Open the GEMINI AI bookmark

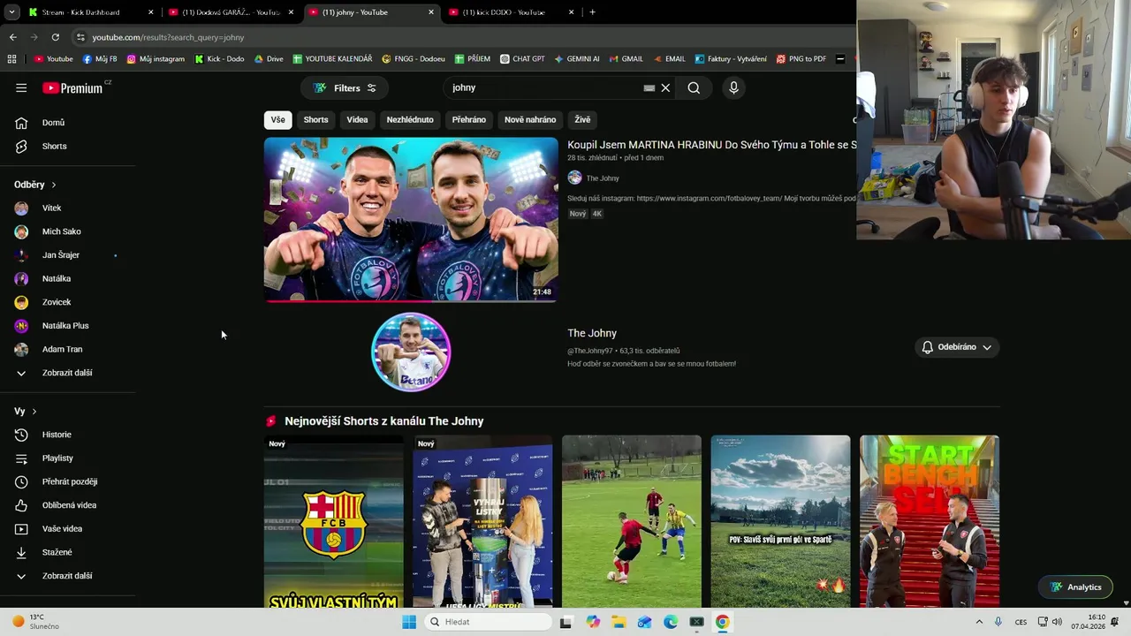coord(576,59)
